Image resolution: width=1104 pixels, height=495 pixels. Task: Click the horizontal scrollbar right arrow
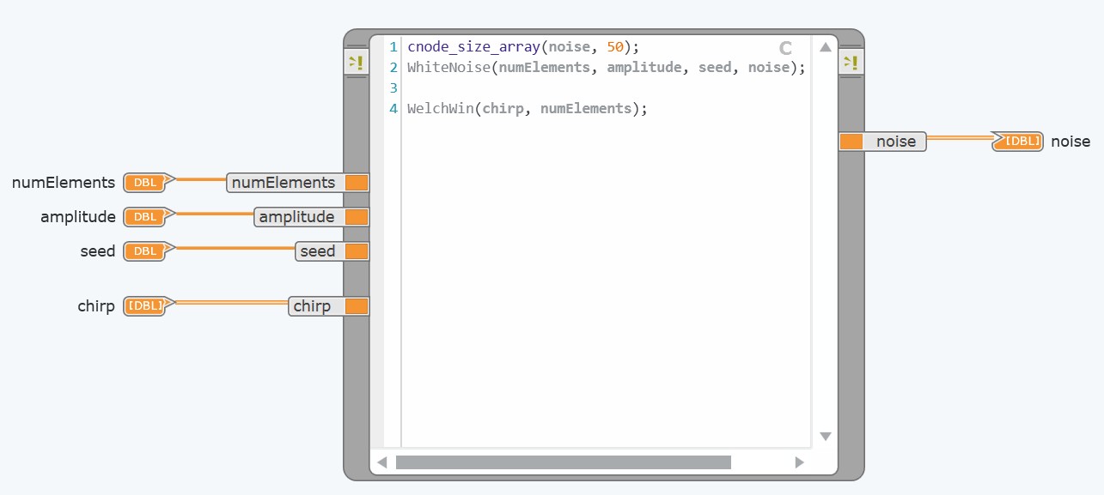click(799, 462)
